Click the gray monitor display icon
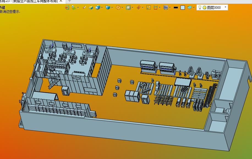The width and height of the screenshot is (252, 159). coord(166,7)
